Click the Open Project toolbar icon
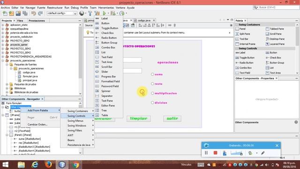 pos(18,13)
